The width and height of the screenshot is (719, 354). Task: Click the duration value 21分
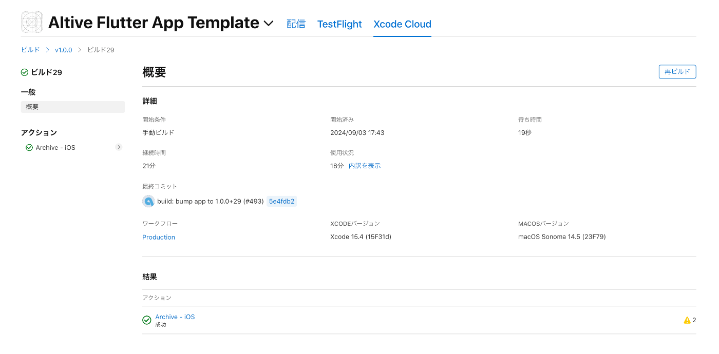click(149, 166)
